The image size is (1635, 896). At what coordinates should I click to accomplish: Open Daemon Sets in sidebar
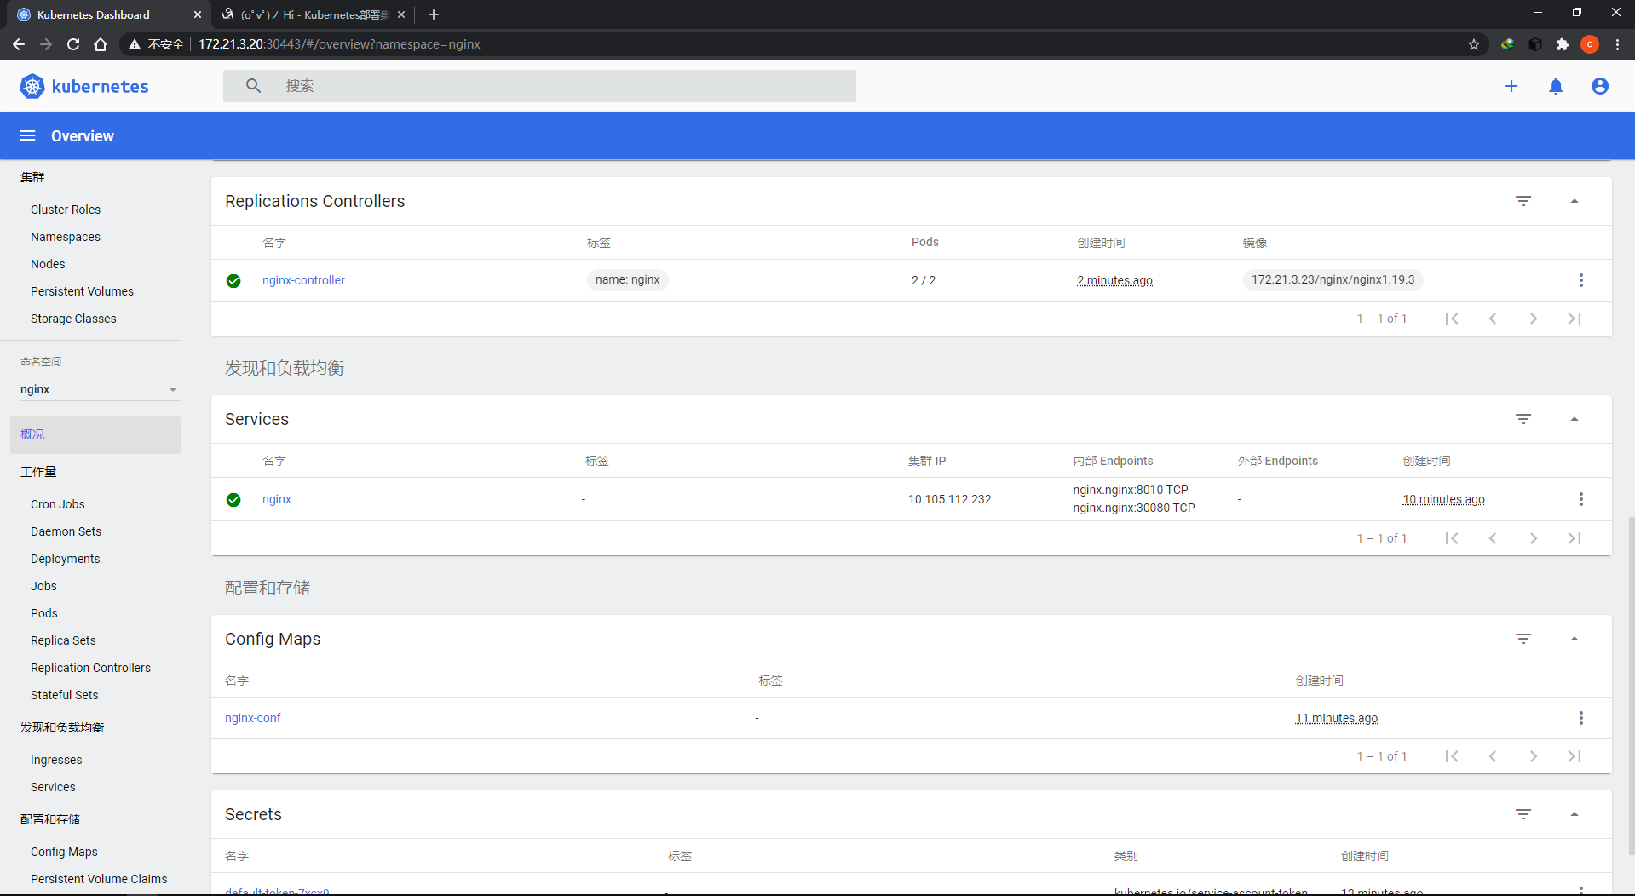[66, 531]
